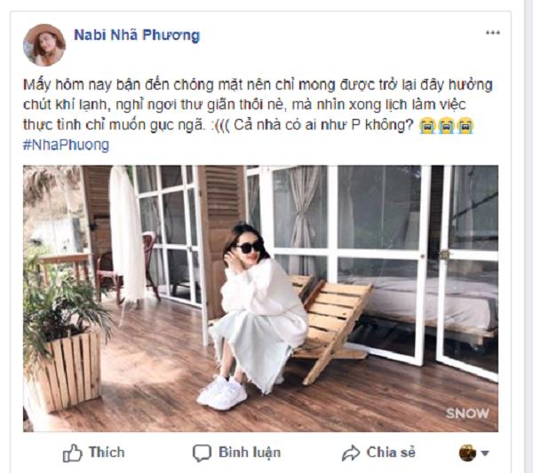Open the #NhaPhuong hashtag link
Viewport: 533px width, 473px height.
66,145
